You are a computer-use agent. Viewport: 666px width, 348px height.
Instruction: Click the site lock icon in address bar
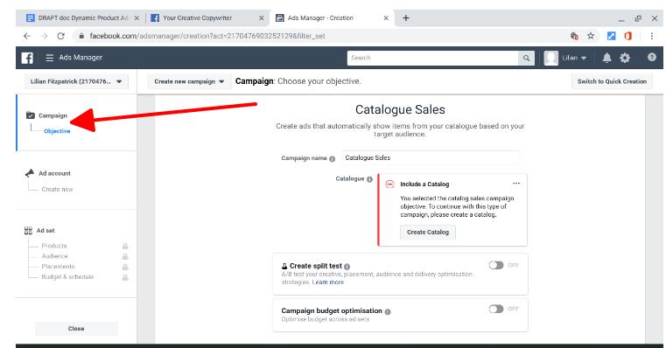[81, 36]
